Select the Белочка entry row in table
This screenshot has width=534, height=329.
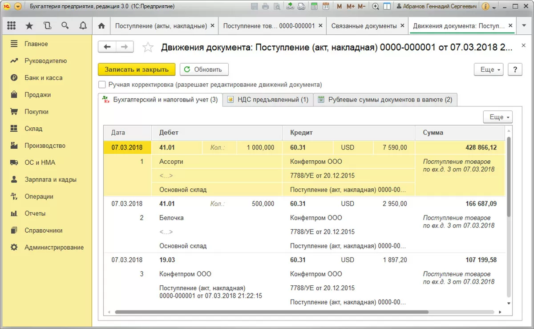pyautogui.click(x=171, y=218)
